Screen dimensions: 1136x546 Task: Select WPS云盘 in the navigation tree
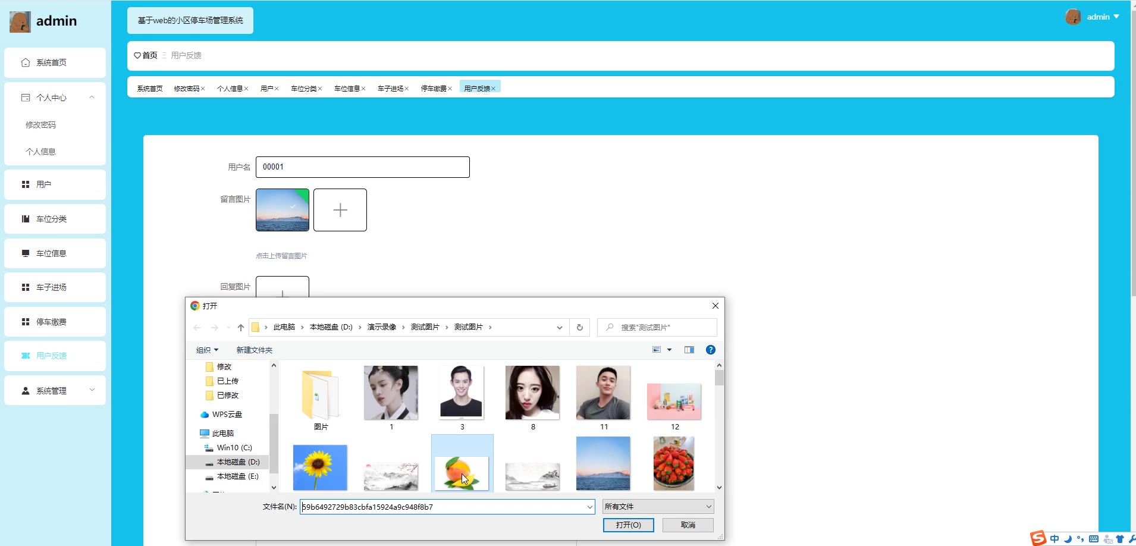pos(227,415)
